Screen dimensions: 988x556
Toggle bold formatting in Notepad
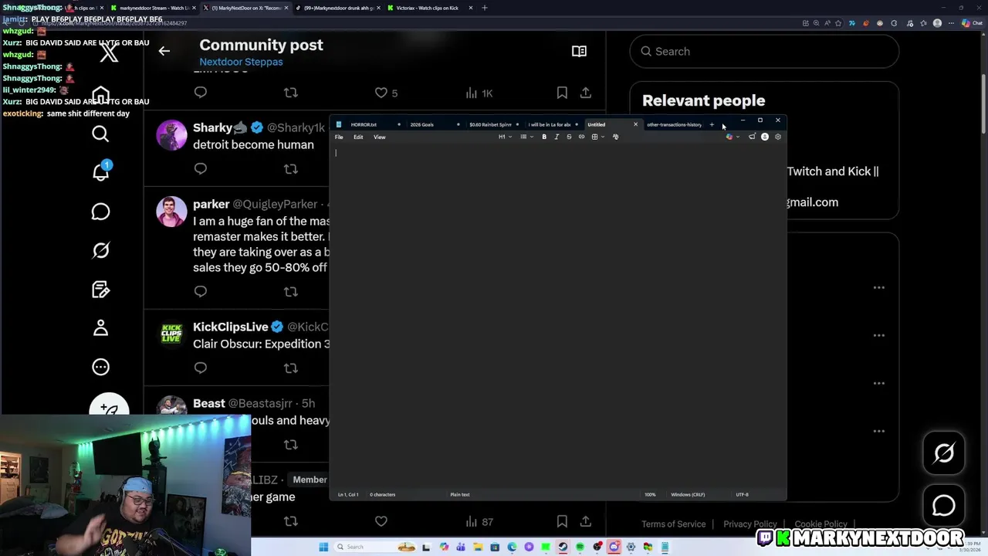[x=544, y=137]
